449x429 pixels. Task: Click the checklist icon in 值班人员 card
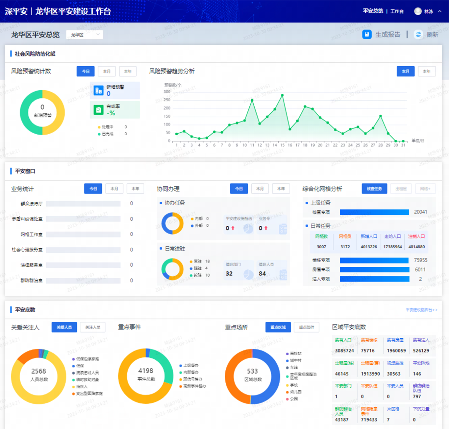pyautogui.click(x=283, y=274)
